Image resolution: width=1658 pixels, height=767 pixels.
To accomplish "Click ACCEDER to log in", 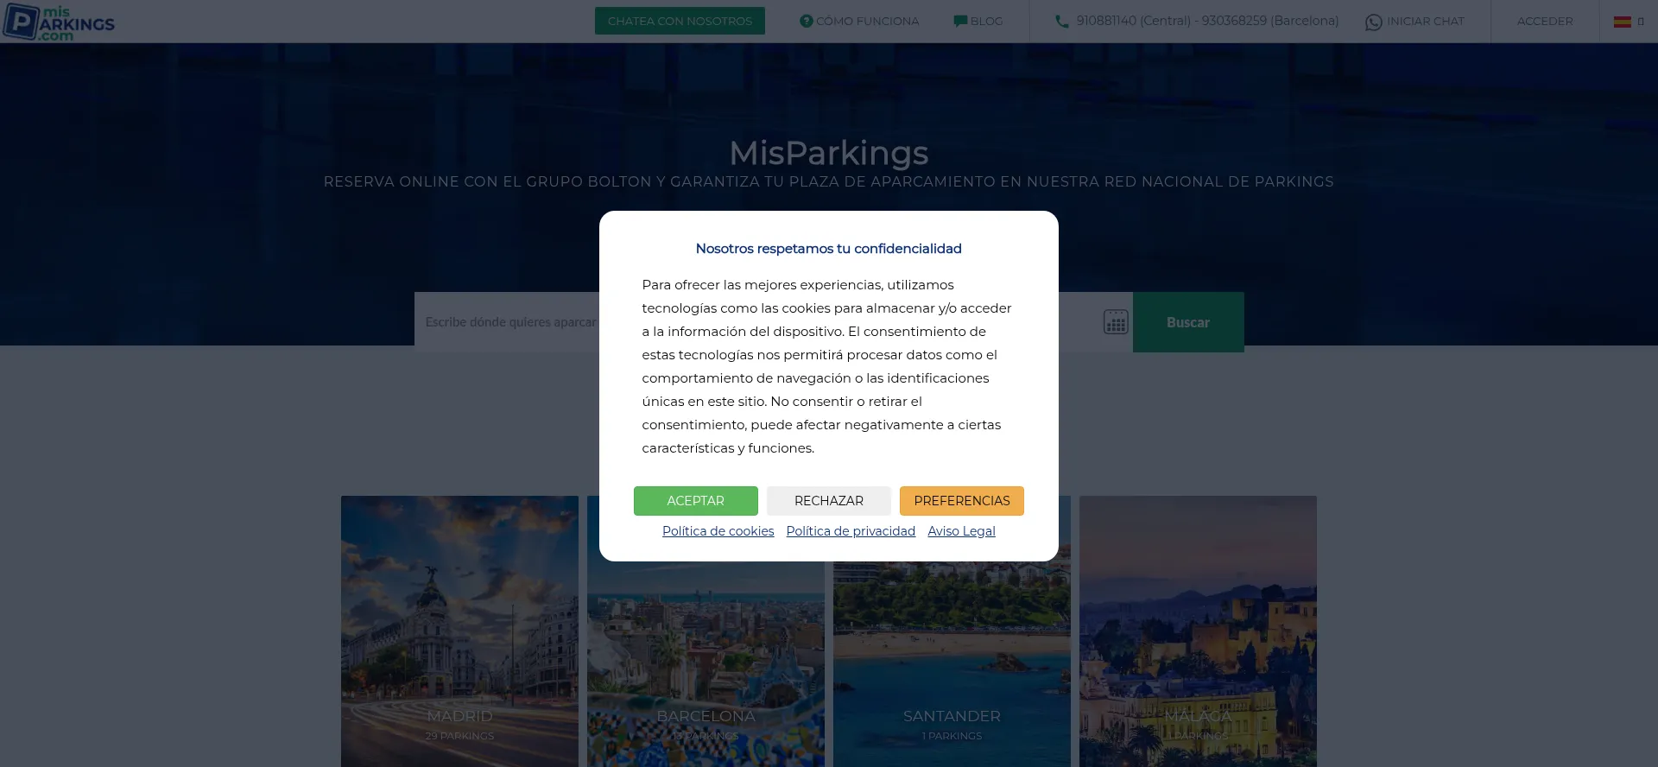I will (1545, 21).
